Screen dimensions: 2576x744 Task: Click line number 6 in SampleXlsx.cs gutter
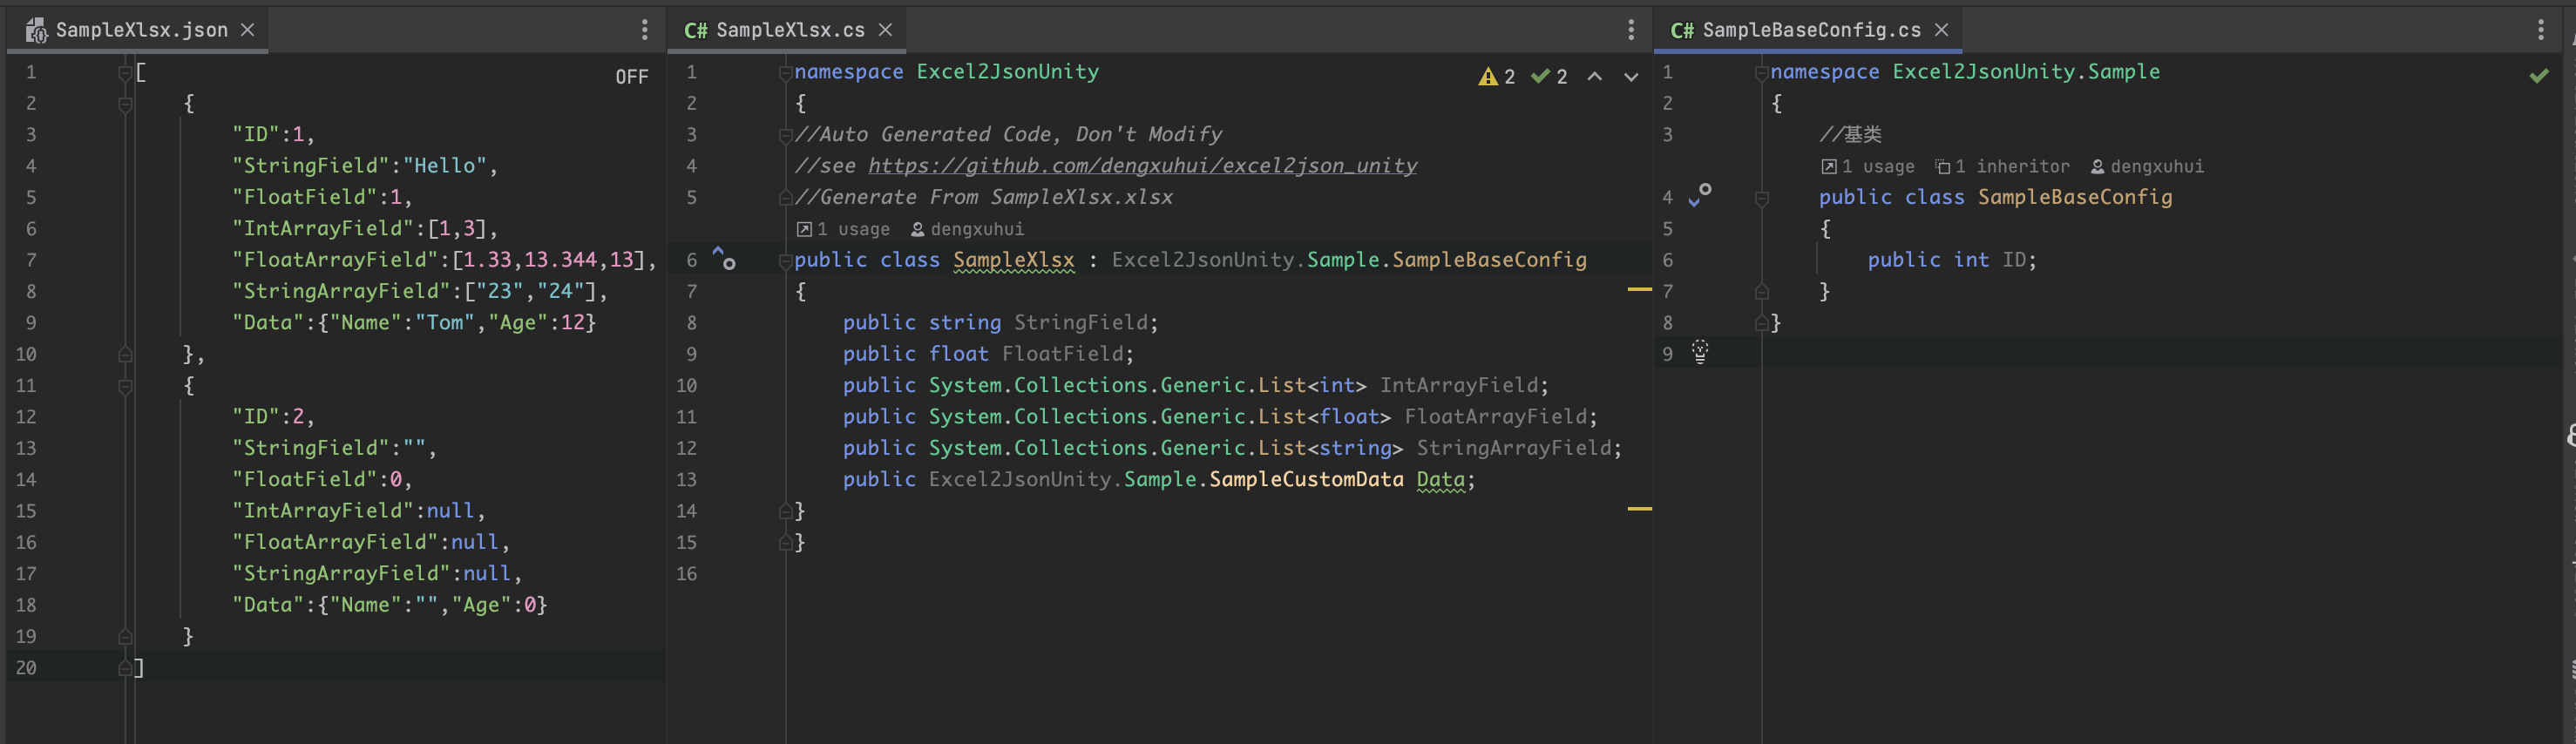pyautogui.click(x=691, y=261)
